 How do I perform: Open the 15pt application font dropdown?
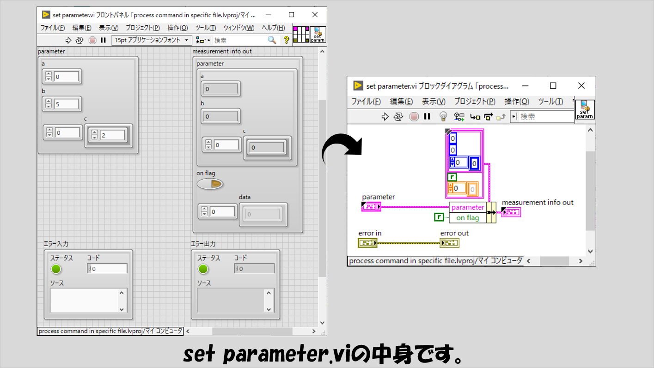click(x=152, y=40)
